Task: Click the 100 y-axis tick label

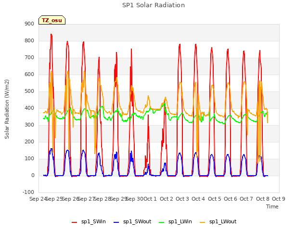Action: [x=29, y=159]
